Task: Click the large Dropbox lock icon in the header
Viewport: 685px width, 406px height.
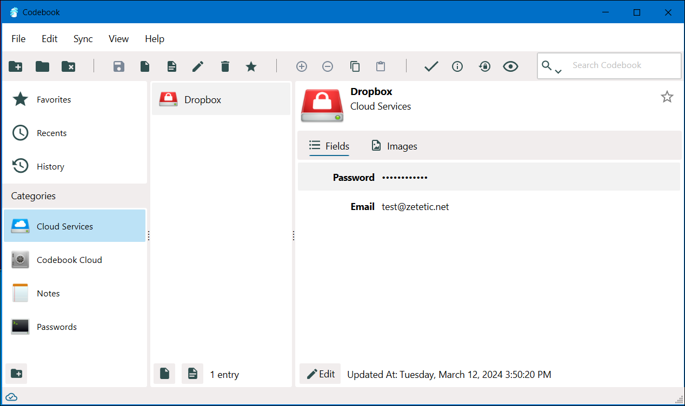Action: (322, 105)
